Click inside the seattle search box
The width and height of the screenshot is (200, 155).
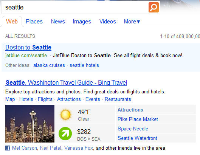click(x=75, y=8)
